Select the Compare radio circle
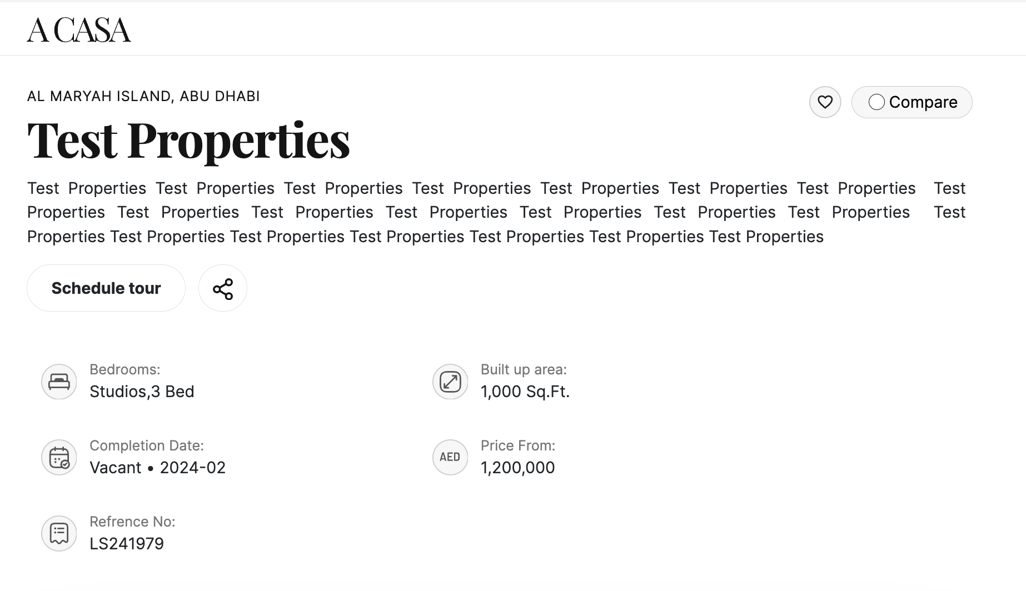The width and height of the screenshot is (1026, 591). point(876,102)
